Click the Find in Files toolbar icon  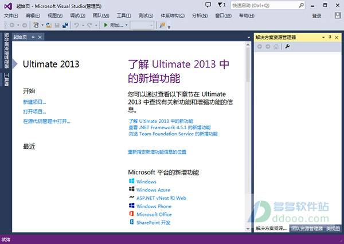pos(162,25)
